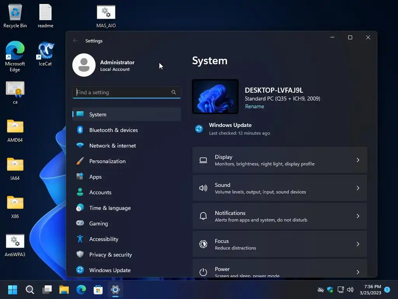This screenshot has width=398, height=299.
Task: Click the Administrator profile avatar
Action: (x=84, y=65)
